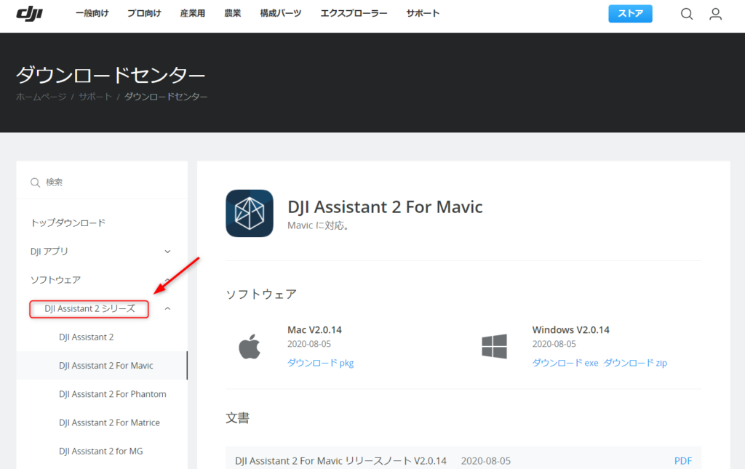
Task: Click the blue ストア button
Action: click(x=630, y=14)
